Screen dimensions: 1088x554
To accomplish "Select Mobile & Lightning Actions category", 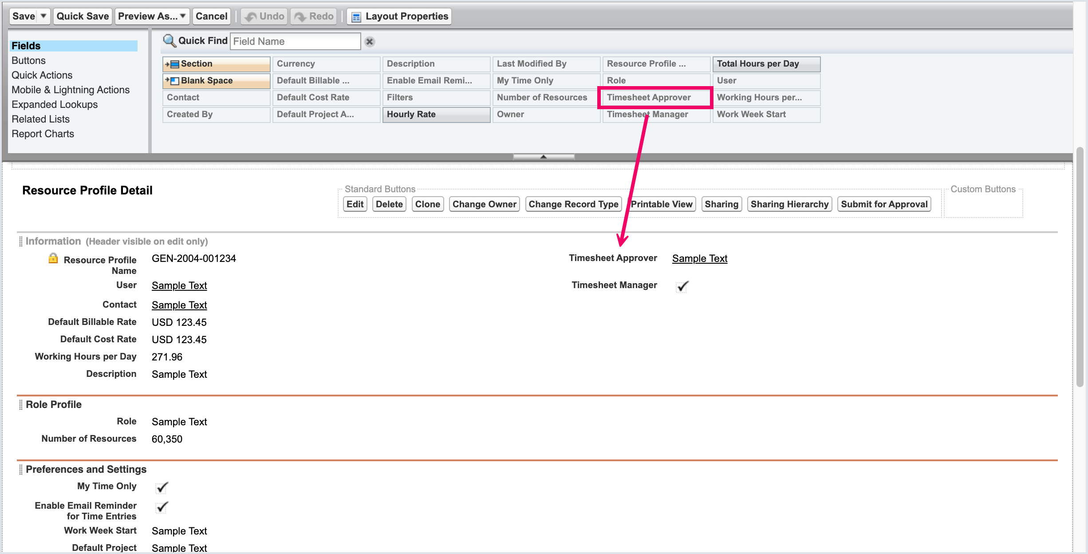I will pyautogui.click(x=71, y=90).
